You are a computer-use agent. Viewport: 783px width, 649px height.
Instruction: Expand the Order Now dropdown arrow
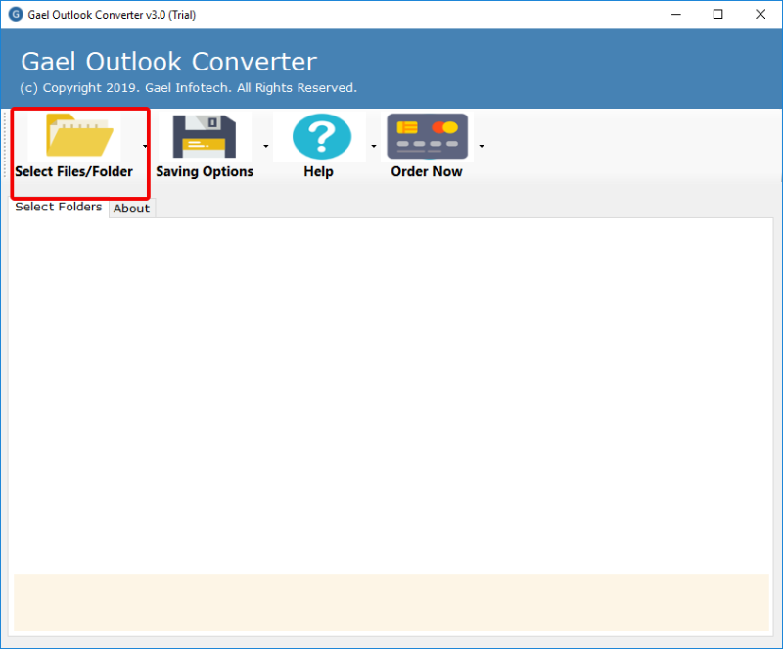click(482, 147)
